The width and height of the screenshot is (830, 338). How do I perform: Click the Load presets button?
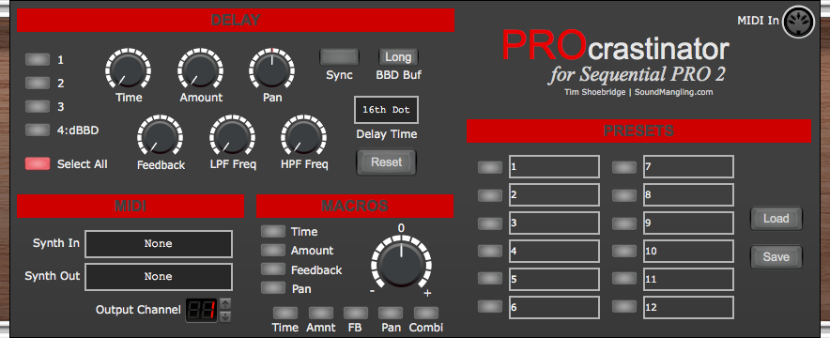coord(776,219)
